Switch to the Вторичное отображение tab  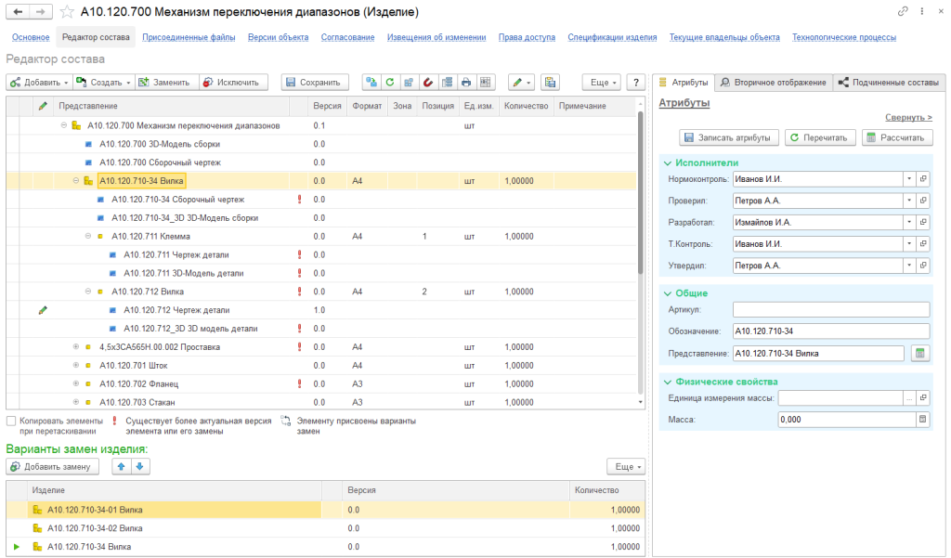click(773, 82)
